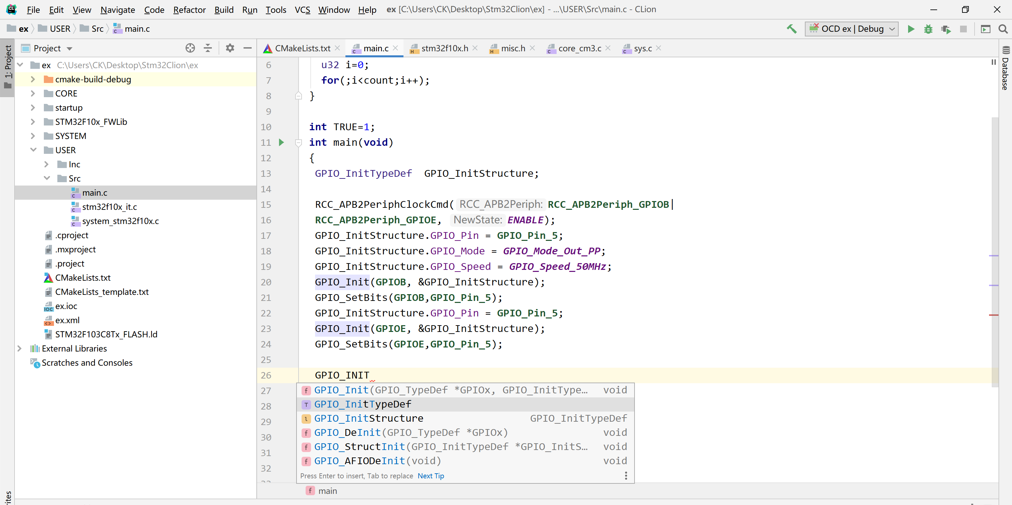Viewport: 1012px width, 505px height.
Task: Expand the Inc folder
Action: 46,164
